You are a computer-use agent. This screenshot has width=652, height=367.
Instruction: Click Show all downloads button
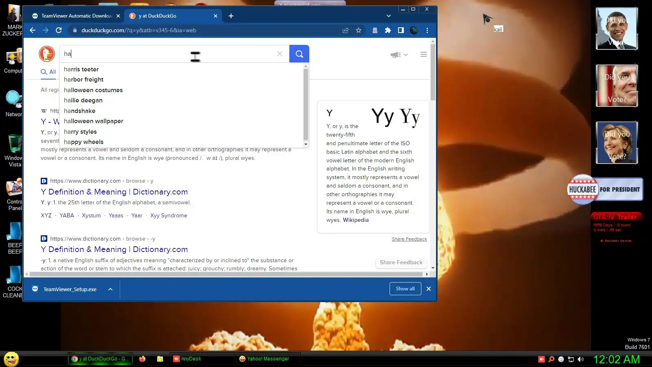405,289
